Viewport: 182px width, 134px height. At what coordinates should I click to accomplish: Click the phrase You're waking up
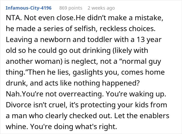point(136,94)
